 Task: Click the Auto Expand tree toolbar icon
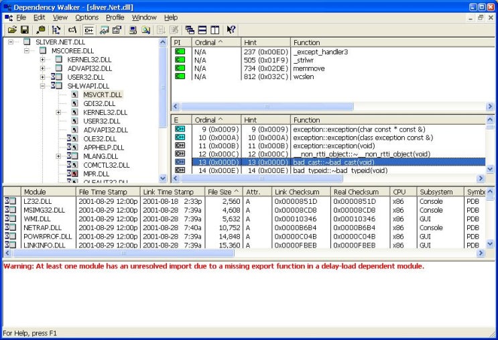(x=56, y=30)
